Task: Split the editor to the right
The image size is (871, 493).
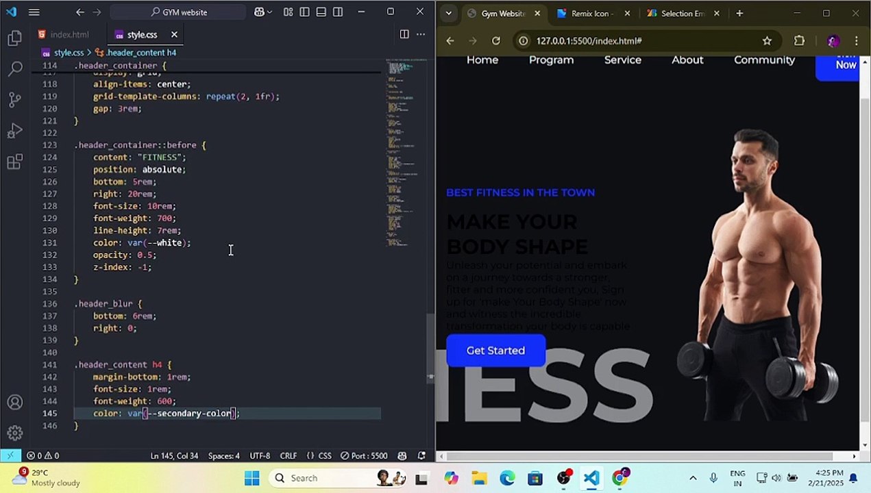Action: pyautogui.click(x=404, y=34)
